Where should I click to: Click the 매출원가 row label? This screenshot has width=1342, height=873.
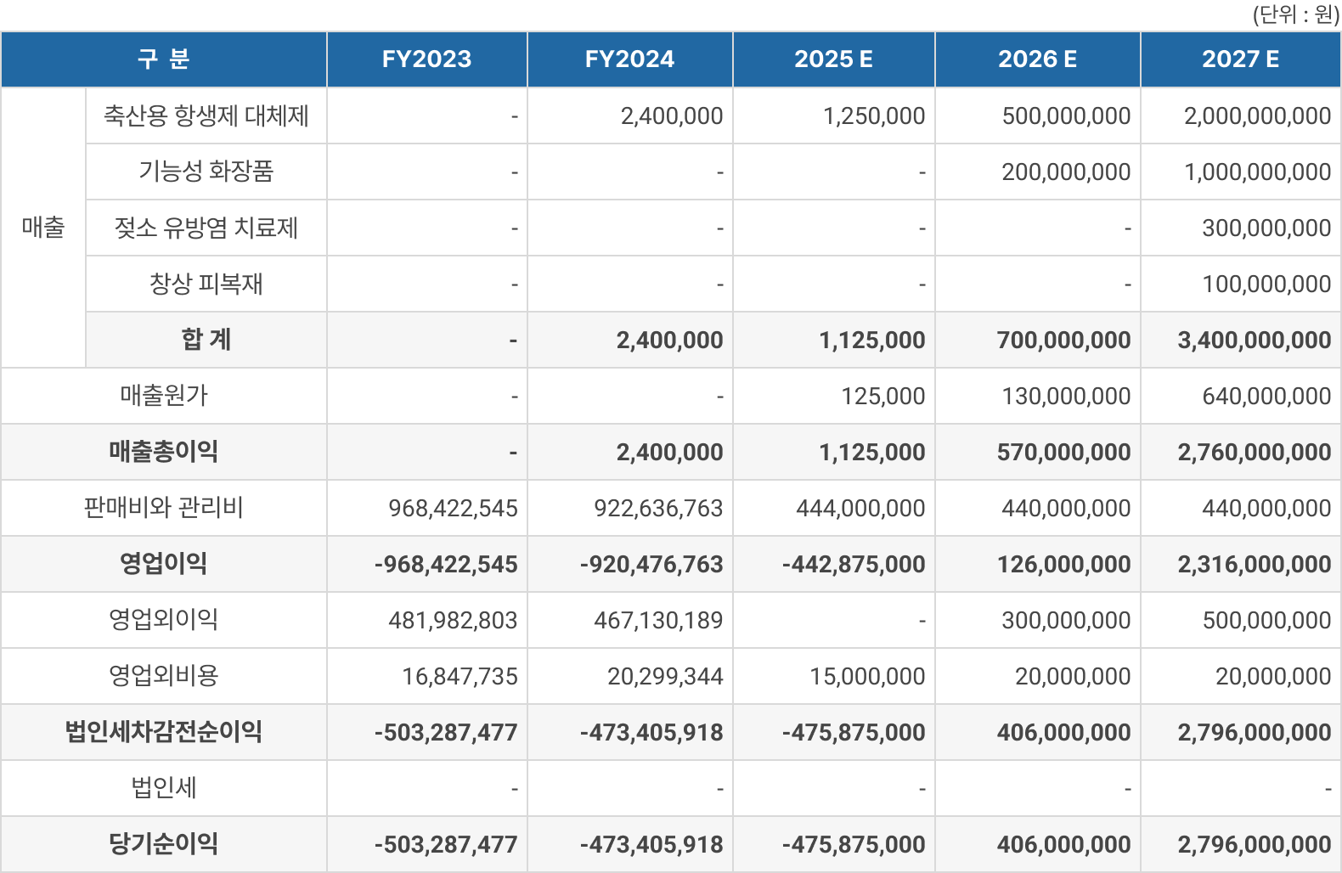164,396
